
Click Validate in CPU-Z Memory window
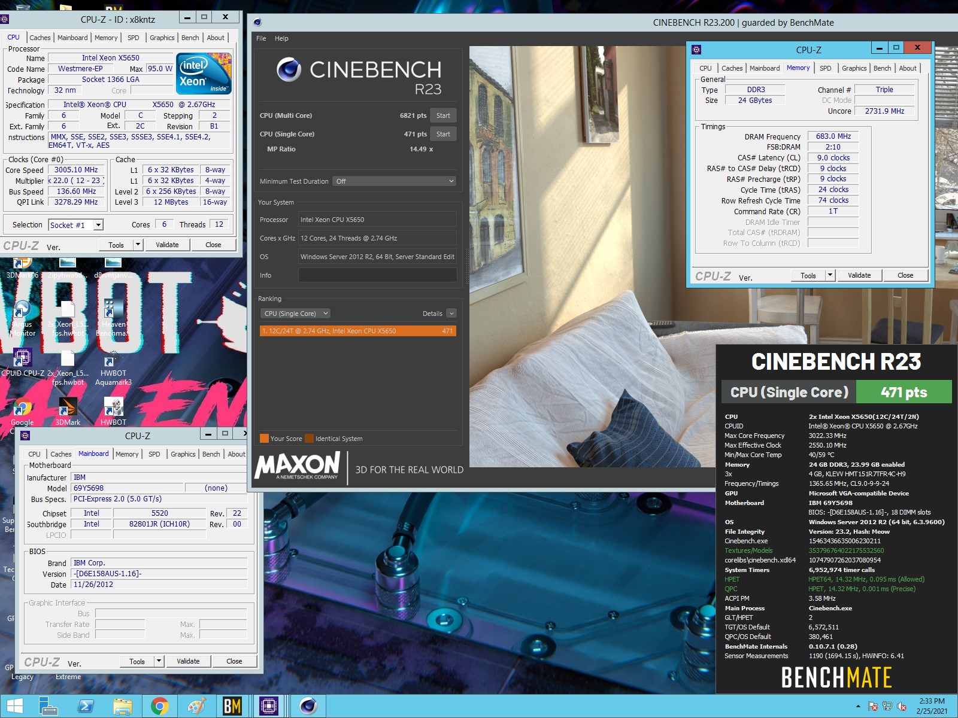click(x=859, y=275)
